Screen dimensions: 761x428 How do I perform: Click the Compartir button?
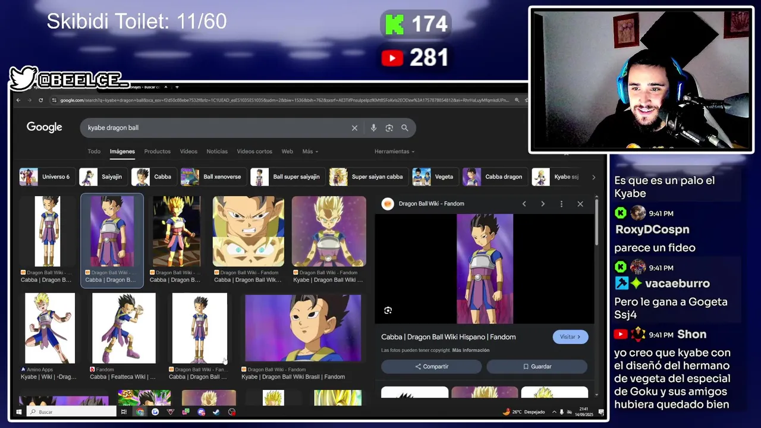point(432,367)
